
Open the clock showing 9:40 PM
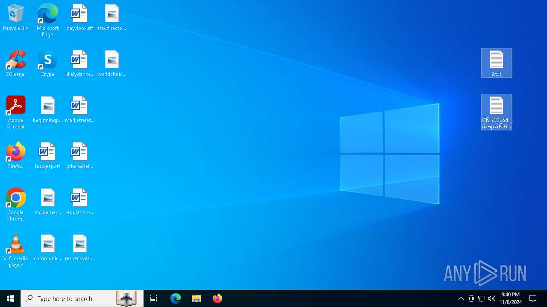[511, 298]
